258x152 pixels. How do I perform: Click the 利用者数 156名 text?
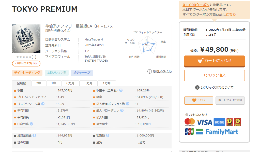(200, 35)
